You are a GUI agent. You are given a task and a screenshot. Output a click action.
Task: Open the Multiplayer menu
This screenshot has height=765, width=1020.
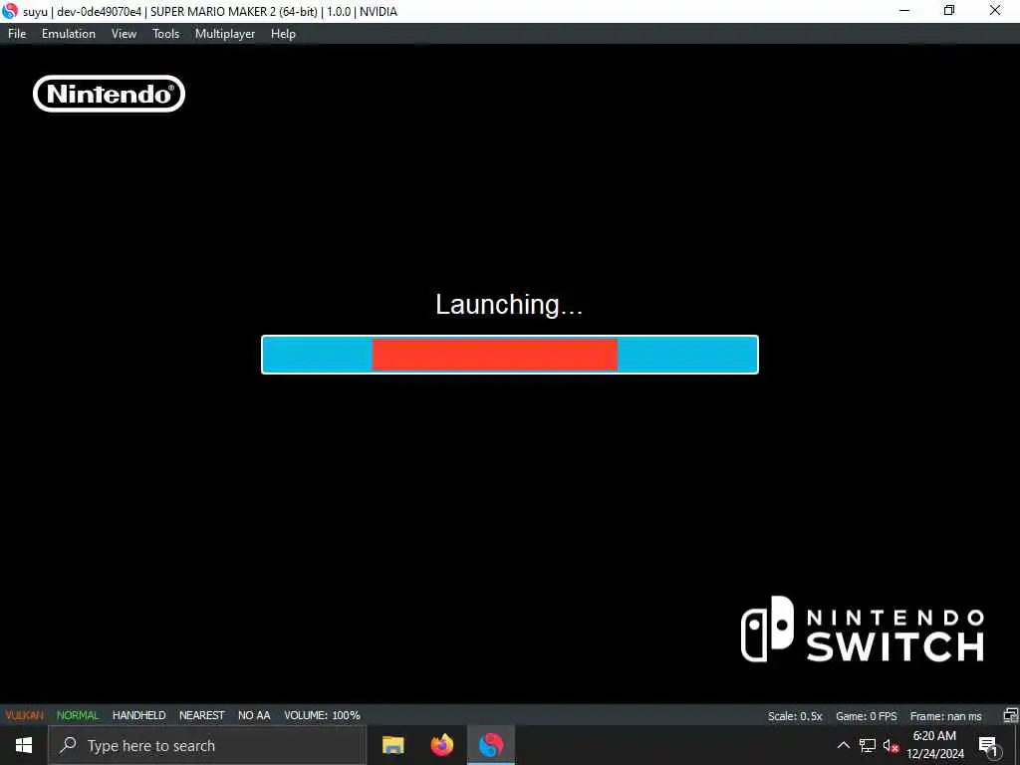(x=225, y=34)
